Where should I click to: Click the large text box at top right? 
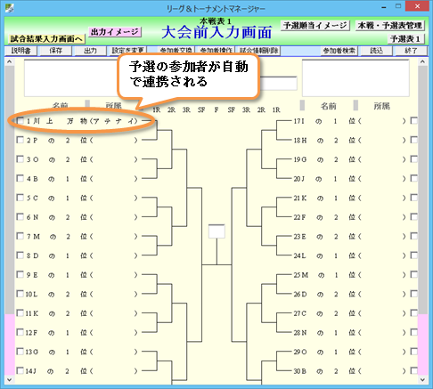(x=355, y=77)
